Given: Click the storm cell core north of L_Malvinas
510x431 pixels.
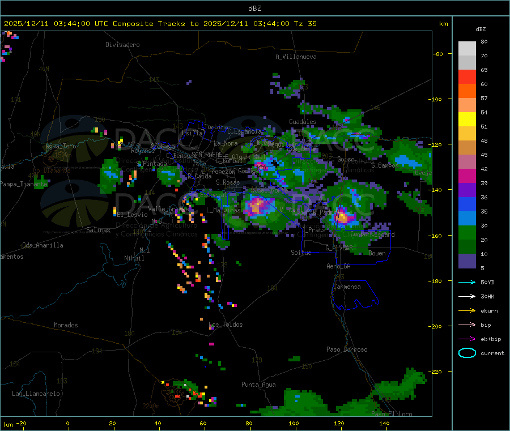Looking at the screenshot, I should [257, 206].
